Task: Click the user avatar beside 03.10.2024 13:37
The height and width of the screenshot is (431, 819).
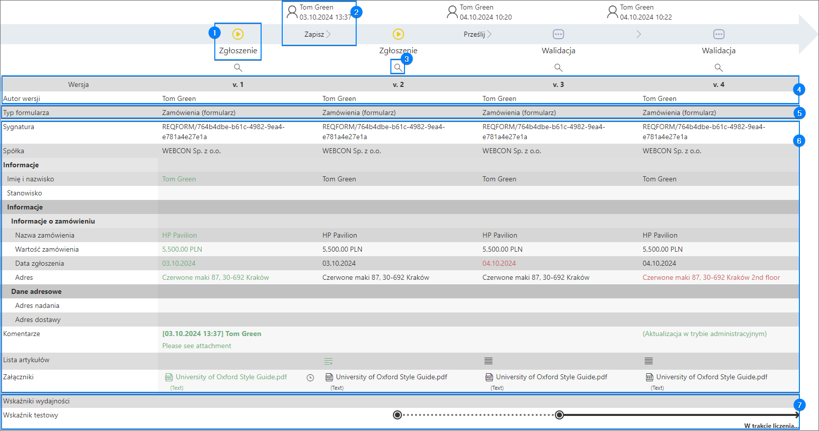Action: (x=292, y=12)
